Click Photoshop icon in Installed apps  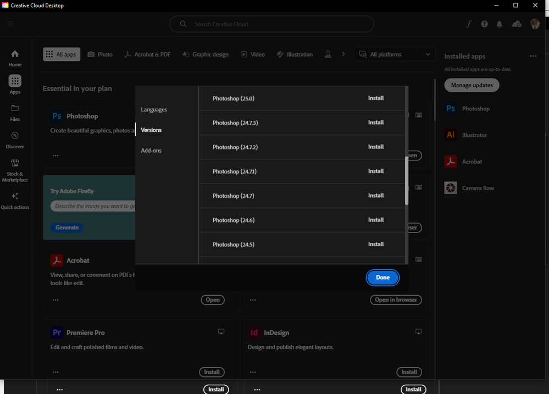coord(451,109)
